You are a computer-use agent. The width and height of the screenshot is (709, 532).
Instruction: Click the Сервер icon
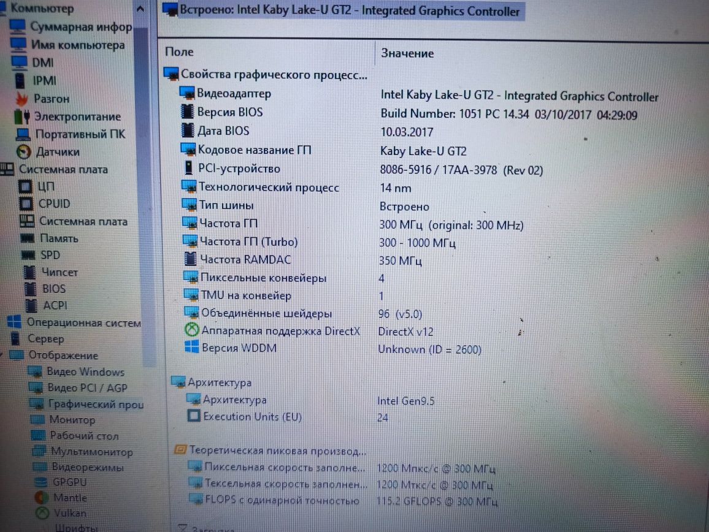[x=15, y=338]
